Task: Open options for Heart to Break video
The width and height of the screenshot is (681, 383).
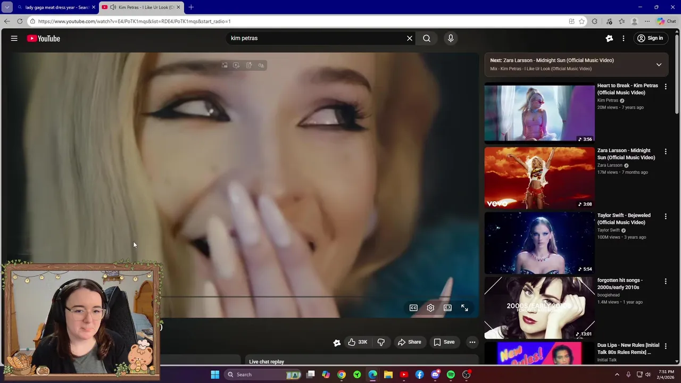Action: pyautogui.click(x=665, y=86)
